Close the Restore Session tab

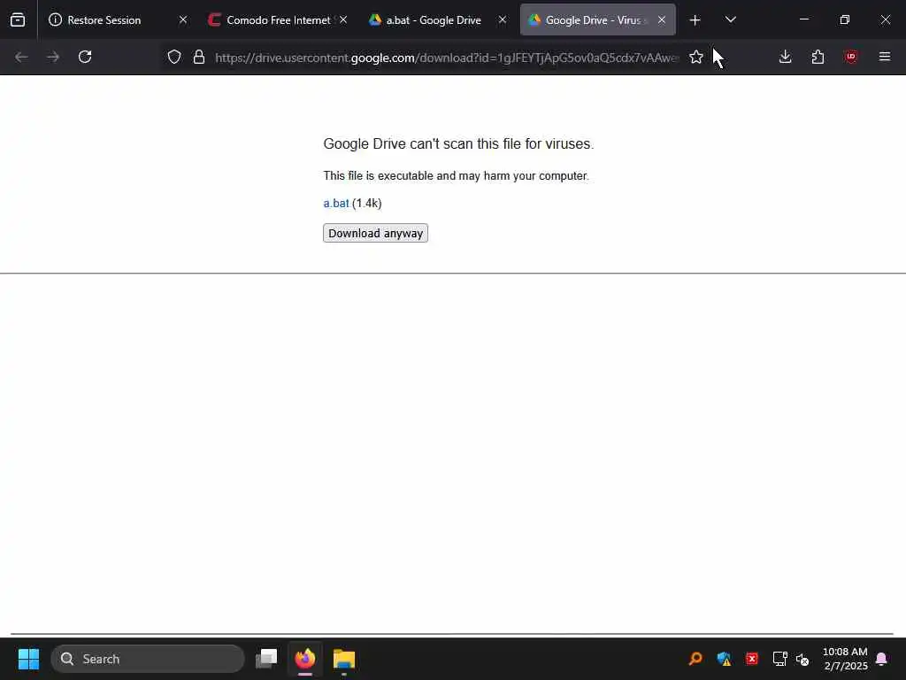(182, 20)
